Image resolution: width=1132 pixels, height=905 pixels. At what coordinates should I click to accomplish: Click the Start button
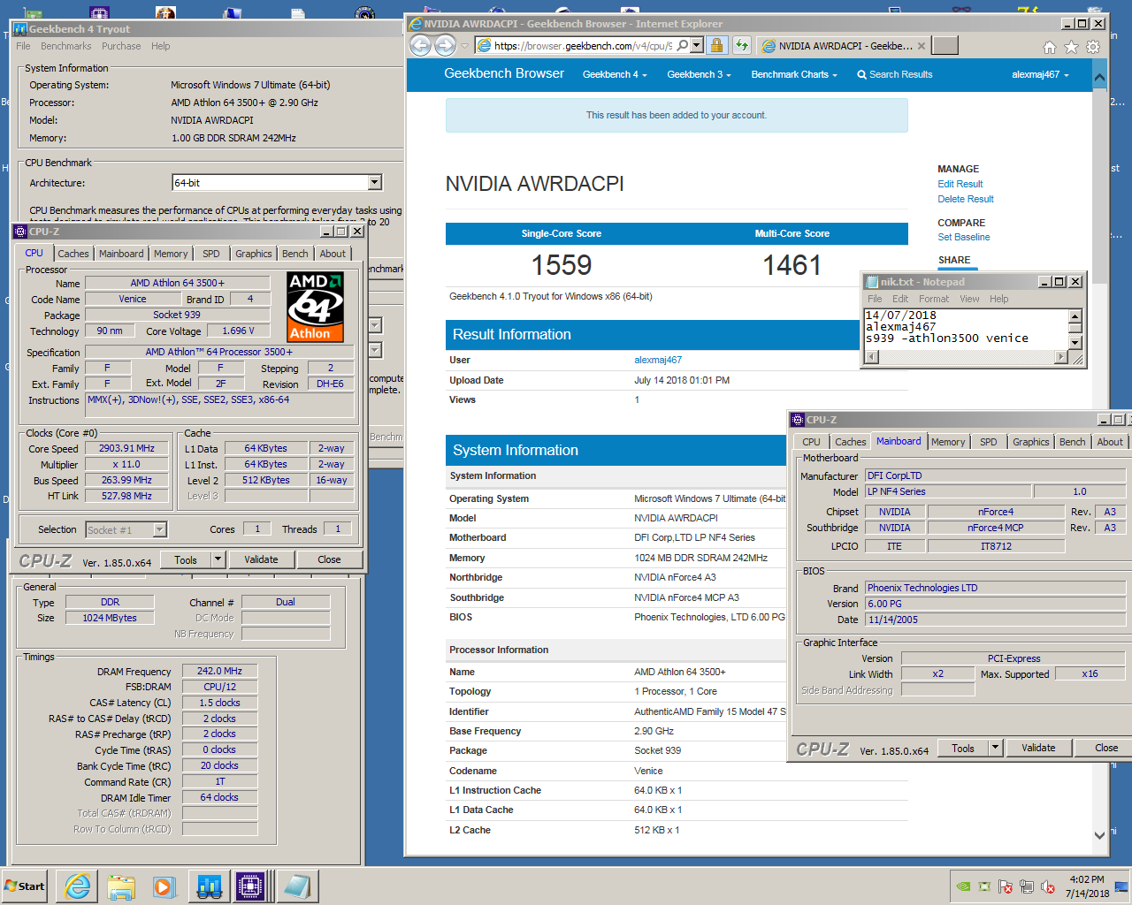pyautogui.click(x=25, y=886)
